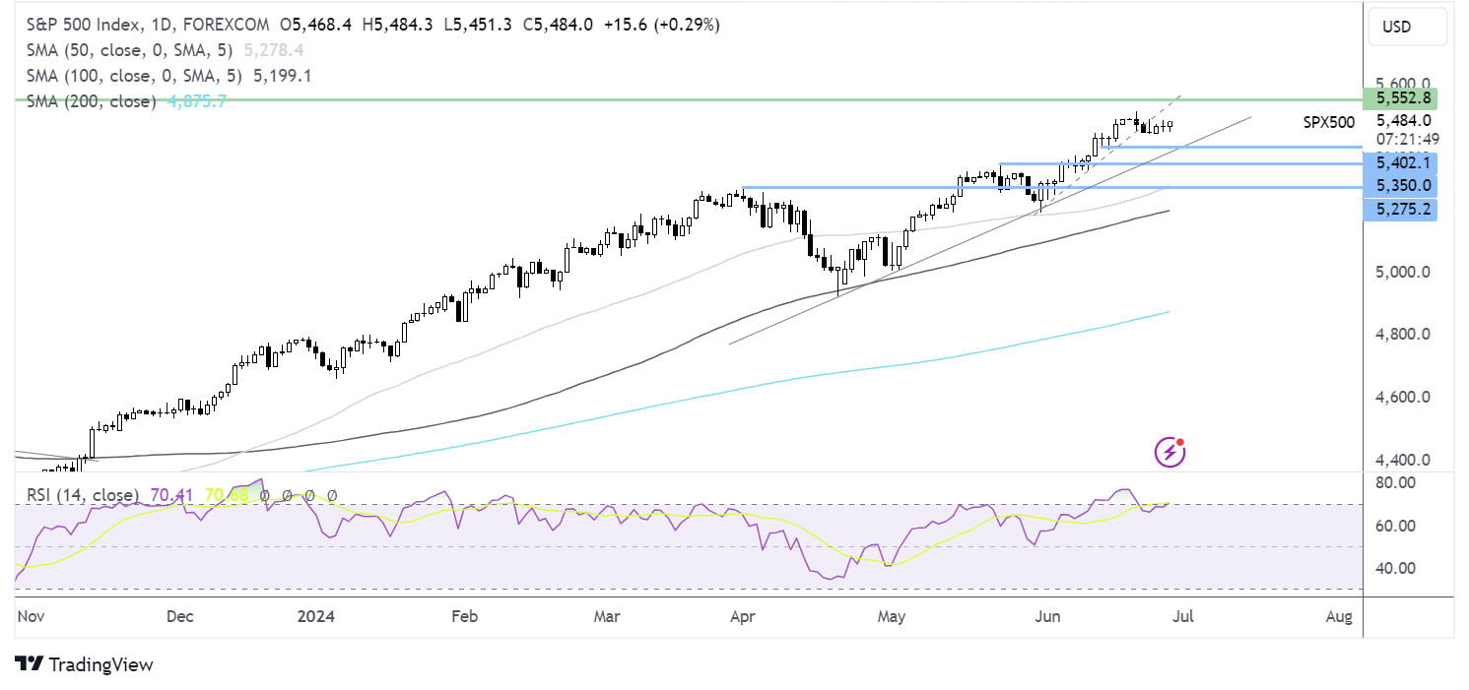Click the Jul label on time axis
1469x690 pixels.
pos(1184,617)
